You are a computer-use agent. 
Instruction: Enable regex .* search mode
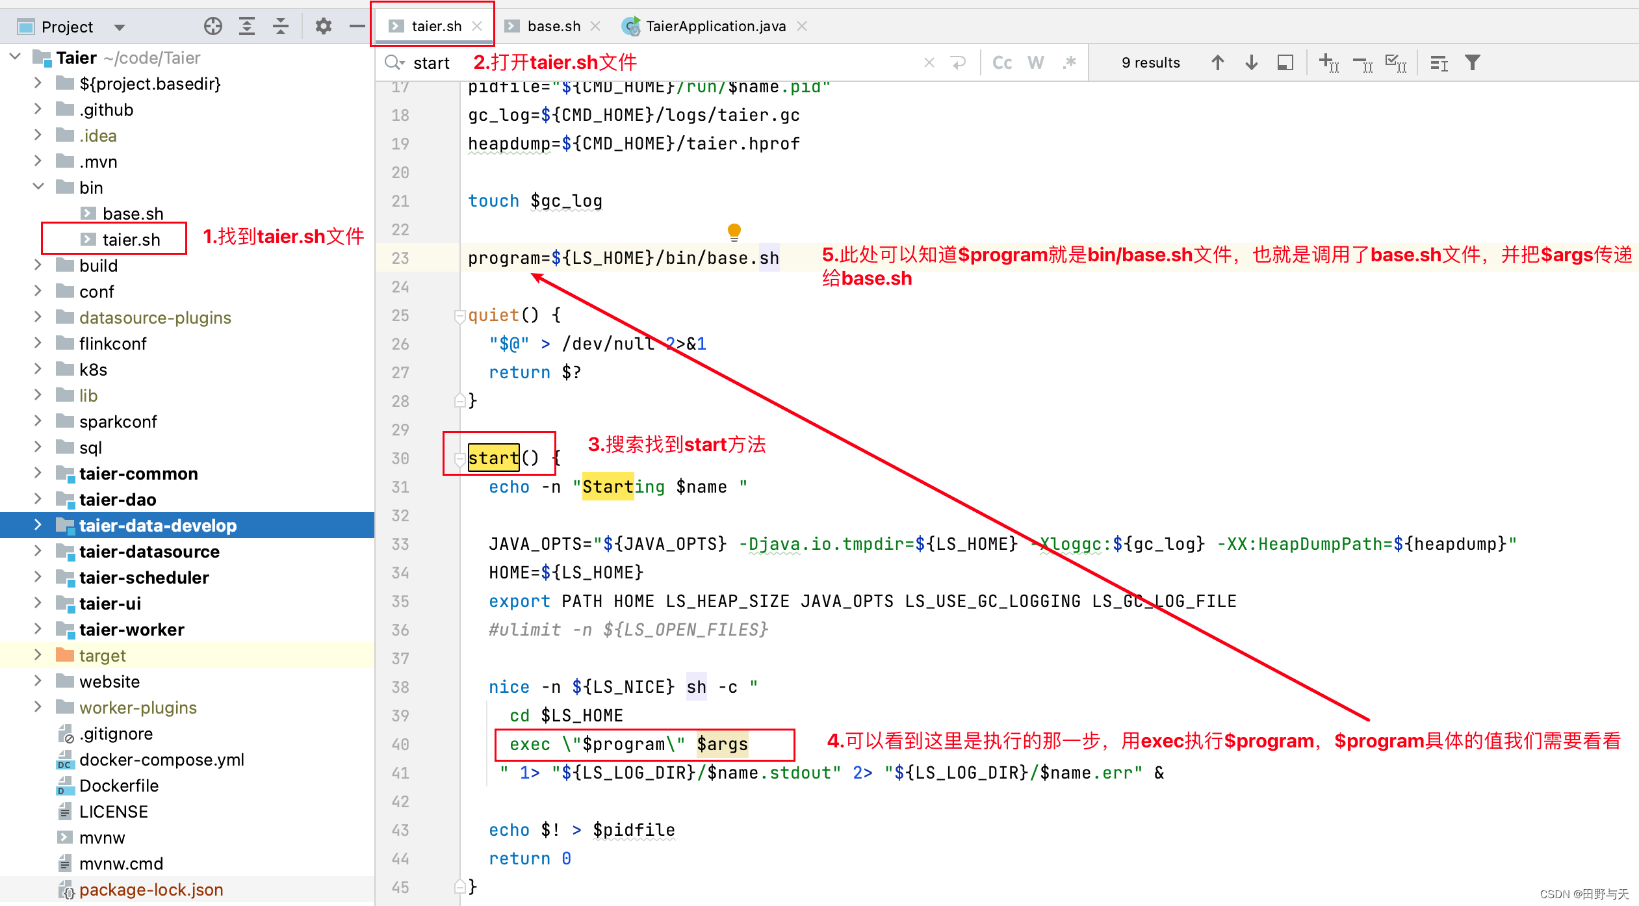[x=1070, y=62]
